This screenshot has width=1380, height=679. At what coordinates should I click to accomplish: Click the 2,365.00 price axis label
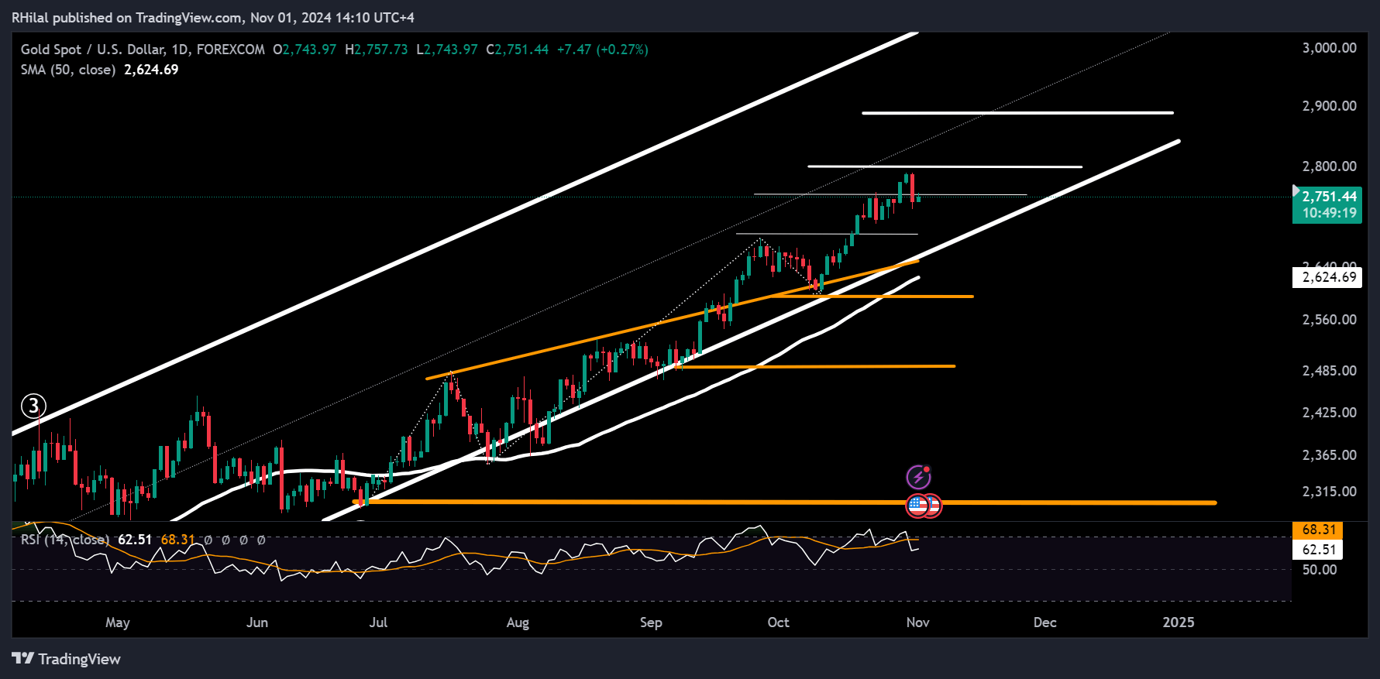click(1330, 455)
